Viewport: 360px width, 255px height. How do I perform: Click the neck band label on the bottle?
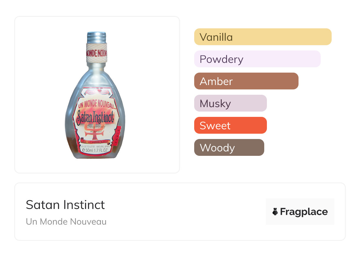pyautogui.click(x=96, y=53)
